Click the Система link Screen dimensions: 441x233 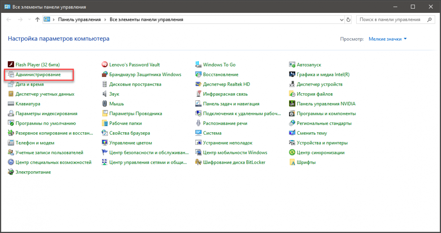pos(212,133)
